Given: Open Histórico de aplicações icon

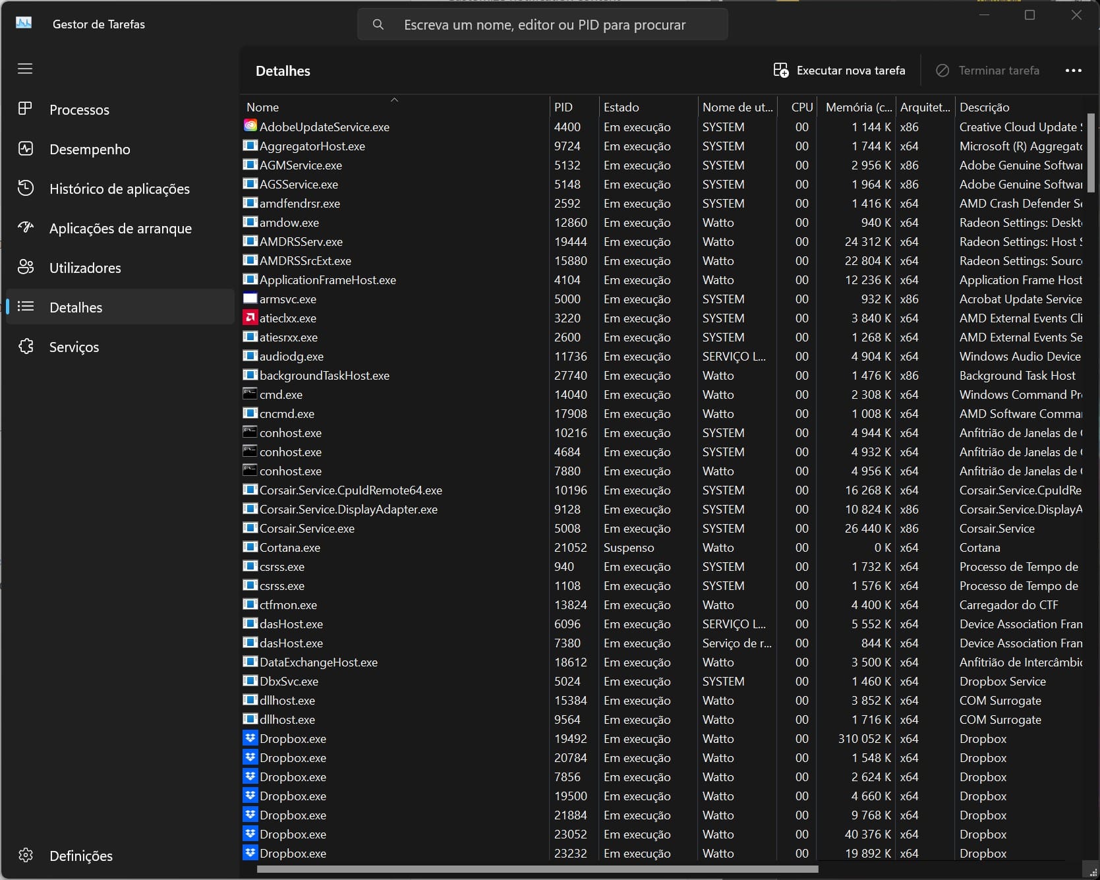Looking at the screenshot, I should tap(25, 189).
